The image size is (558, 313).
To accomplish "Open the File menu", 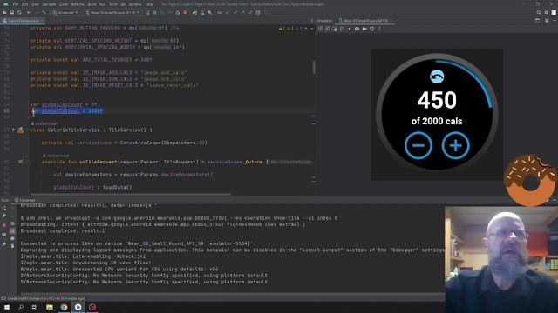I will (x=16, y=4).
